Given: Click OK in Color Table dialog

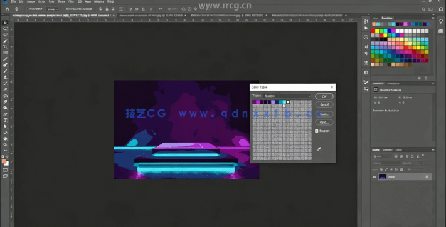Looking at the screenshot, I should tap(324, 96).
